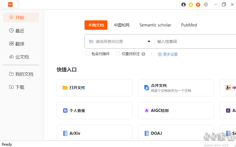236x147 pixels.
Task: Click the 开始 diamond icon
Action: pyautogui.click(x=11, y=17)
